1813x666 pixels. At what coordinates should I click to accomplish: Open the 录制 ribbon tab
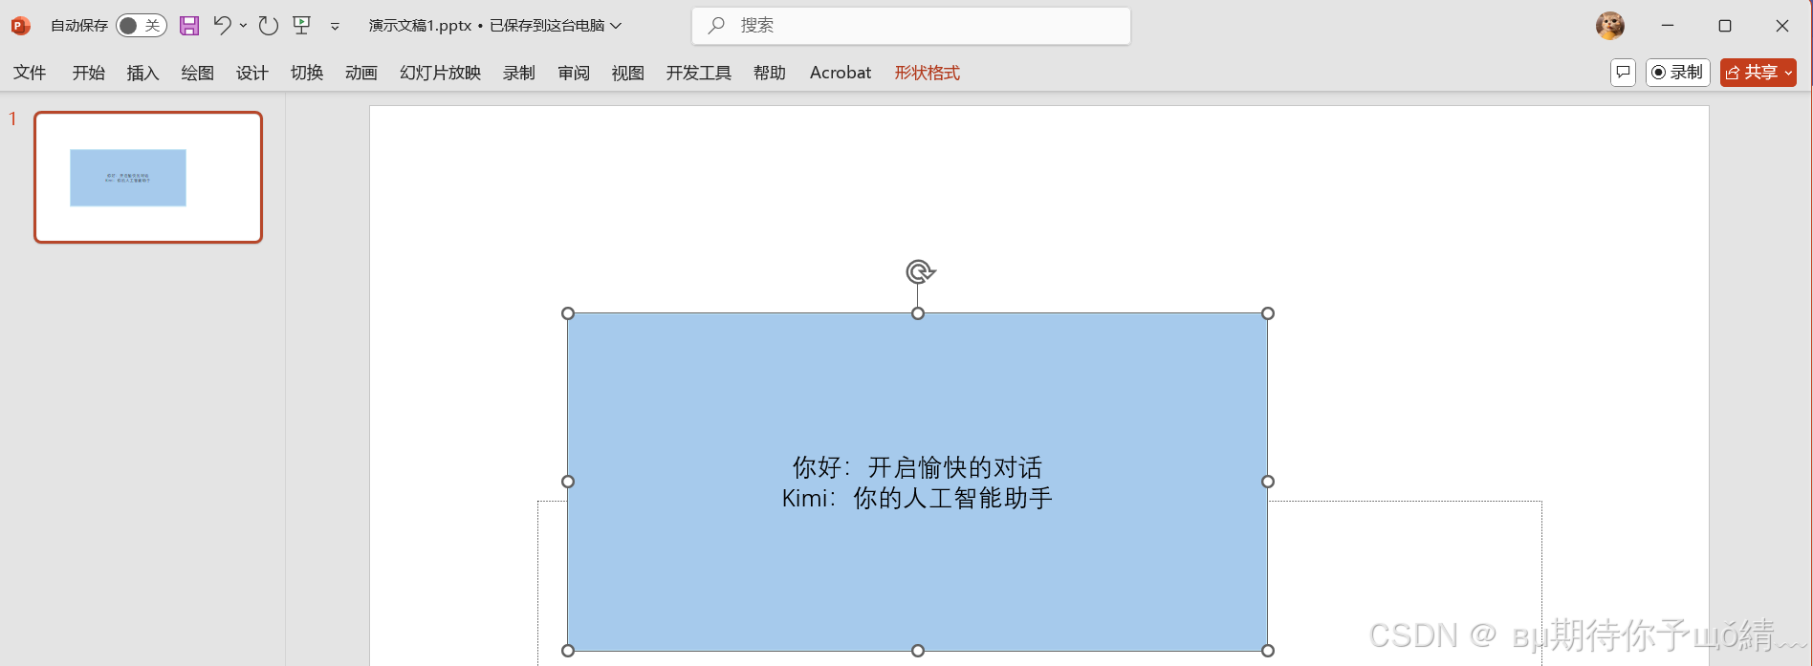pyautogui.click(x=519, y=73)
